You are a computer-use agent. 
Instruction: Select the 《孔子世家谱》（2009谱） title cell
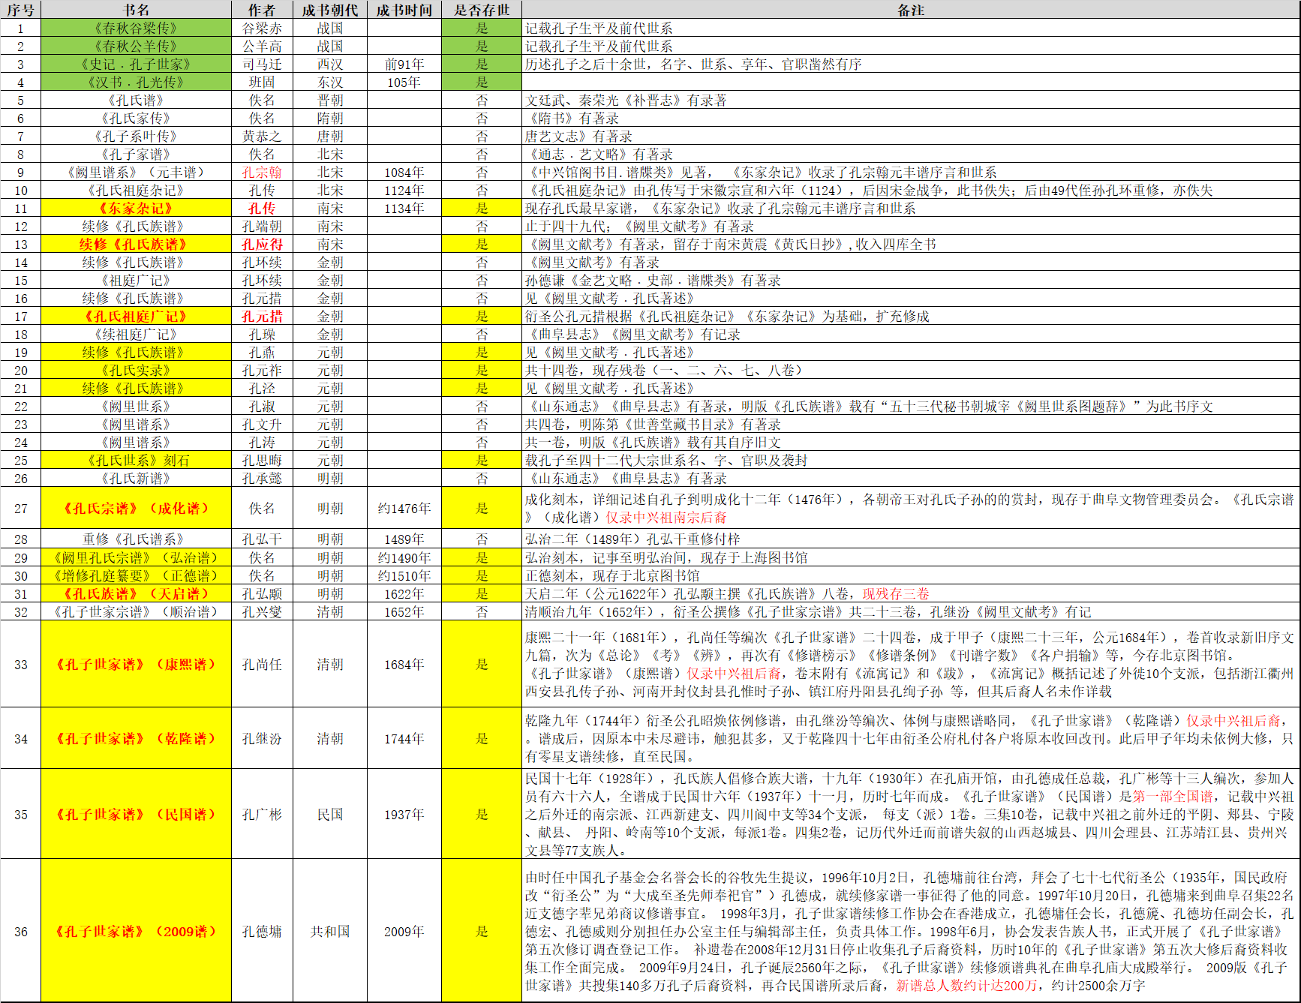point(136,932)
